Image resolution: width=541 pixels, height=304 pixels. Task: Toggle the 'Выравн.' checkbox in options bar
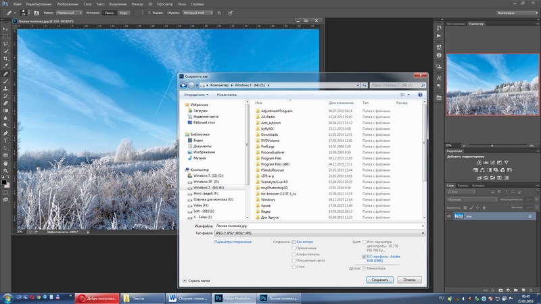click(149, 13)
